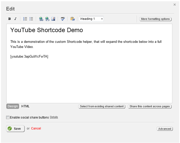Open the insert image tool

point(53,19)
